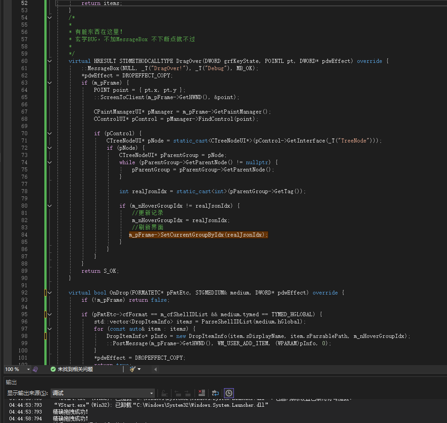The height and width of the screenshot is (423, 447).
Task: Click the find message in code icon
Action: pos(165,393)
